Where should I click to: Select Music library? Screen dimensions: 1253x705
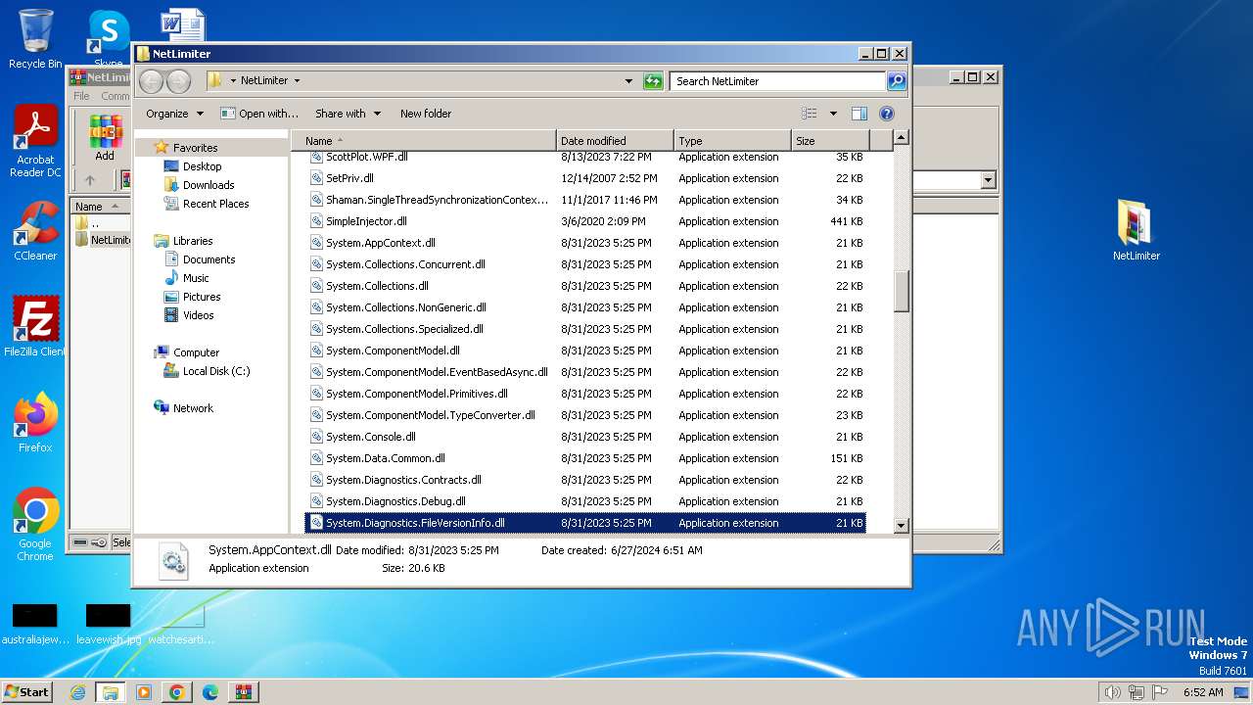[x=196, y=278]
